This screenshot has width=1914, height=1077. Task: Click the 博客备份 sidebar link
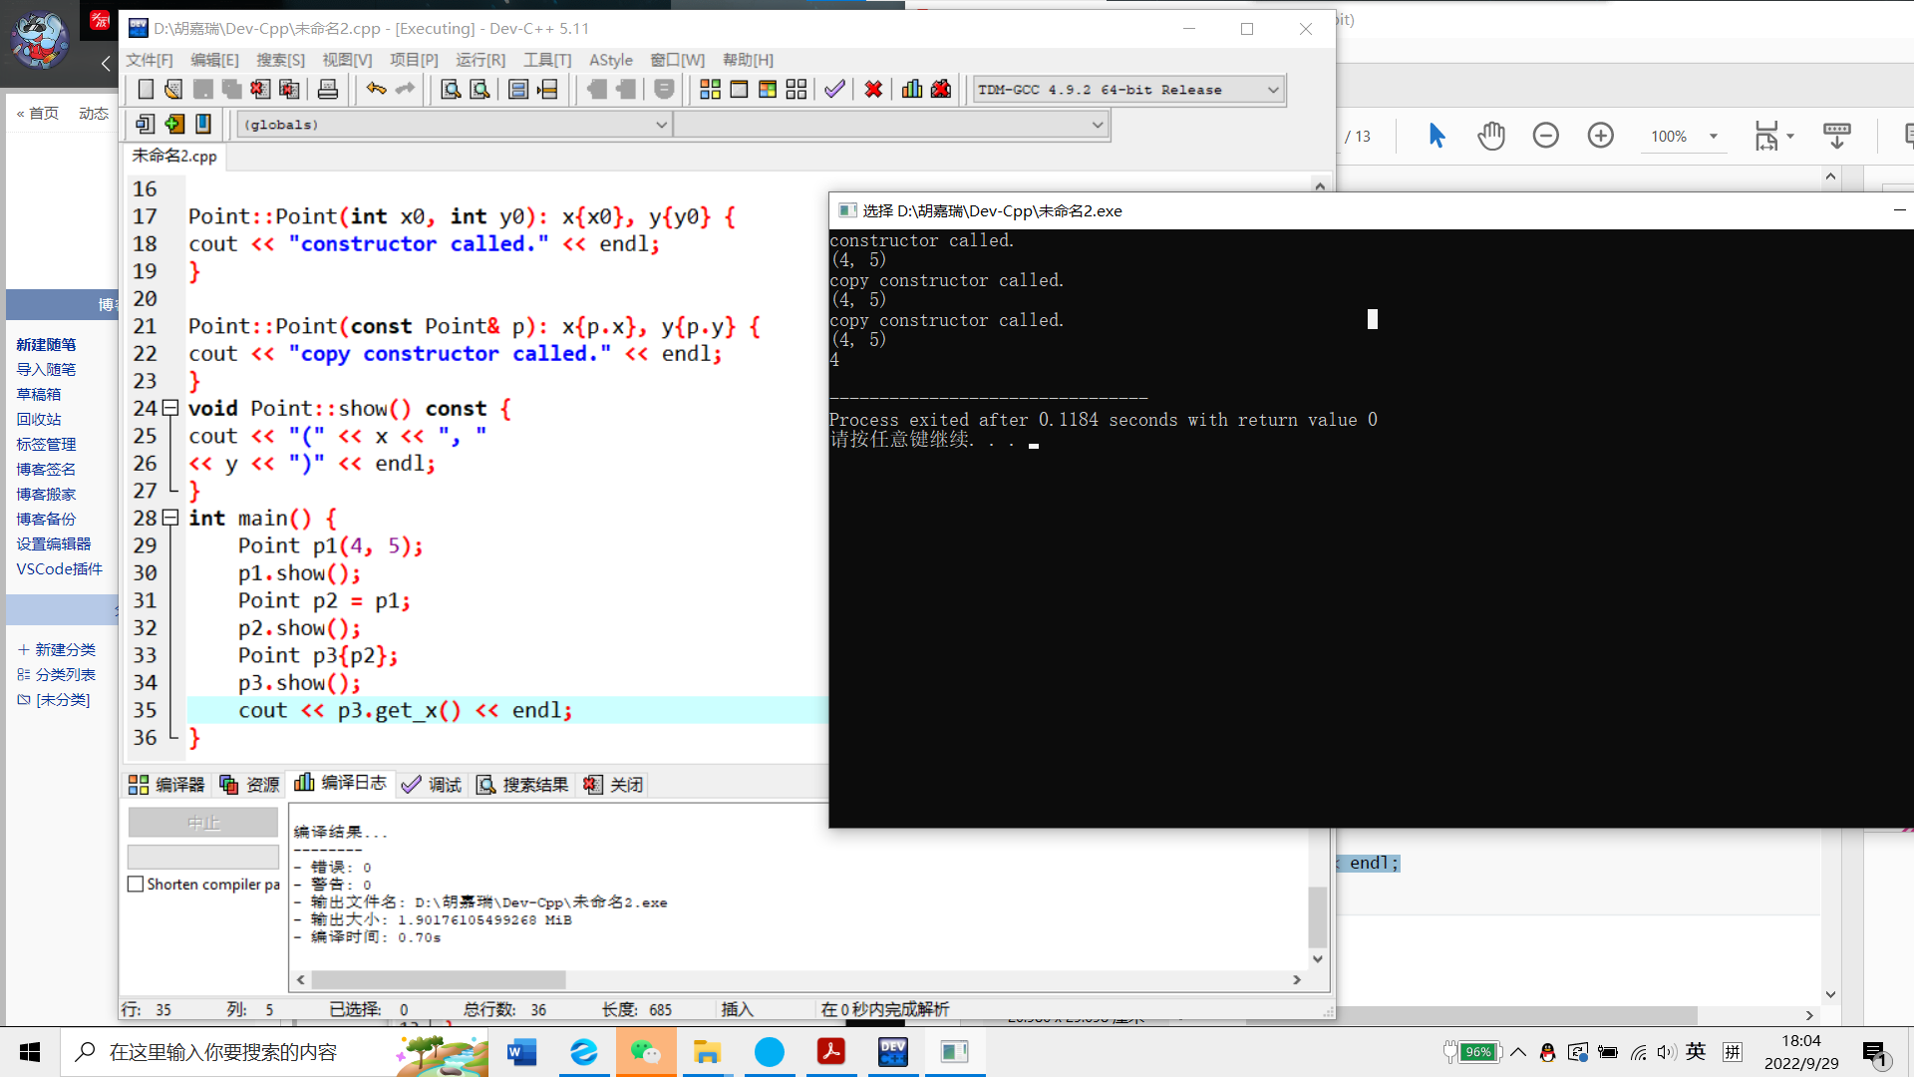tap(46, 519)
